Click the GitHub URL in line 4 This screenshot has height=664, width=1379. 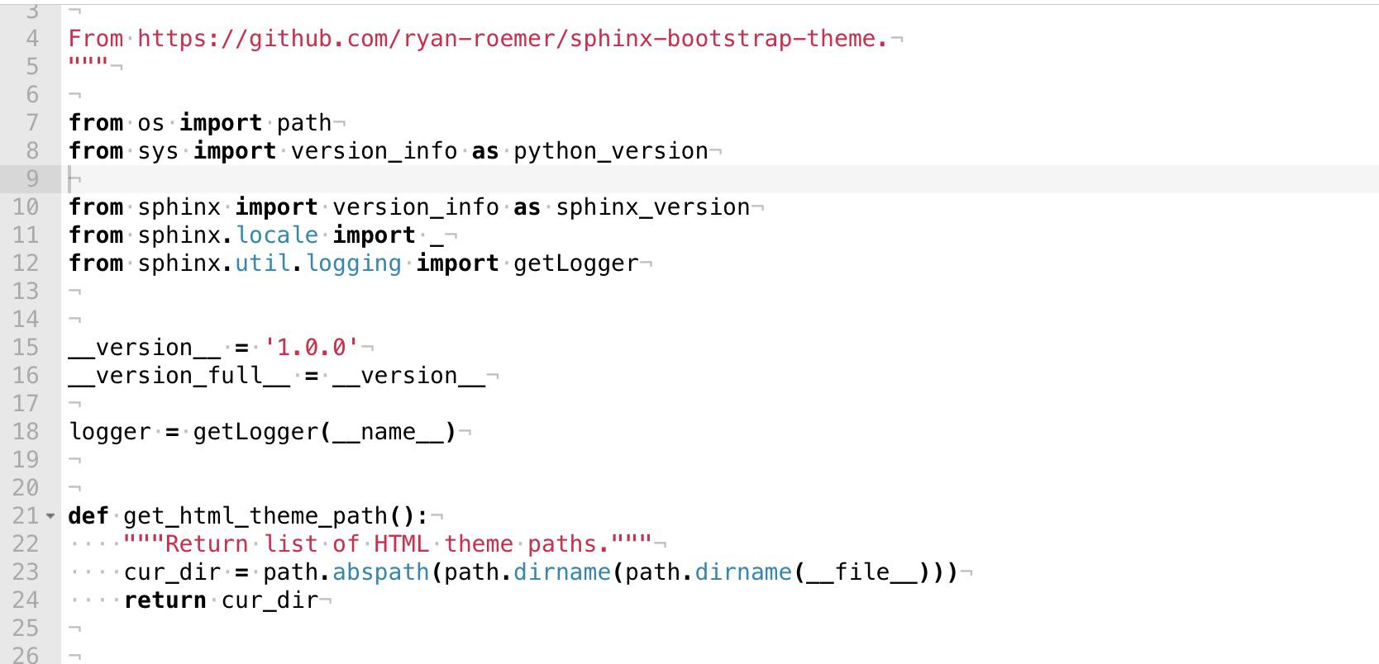(x=513, y=39)
